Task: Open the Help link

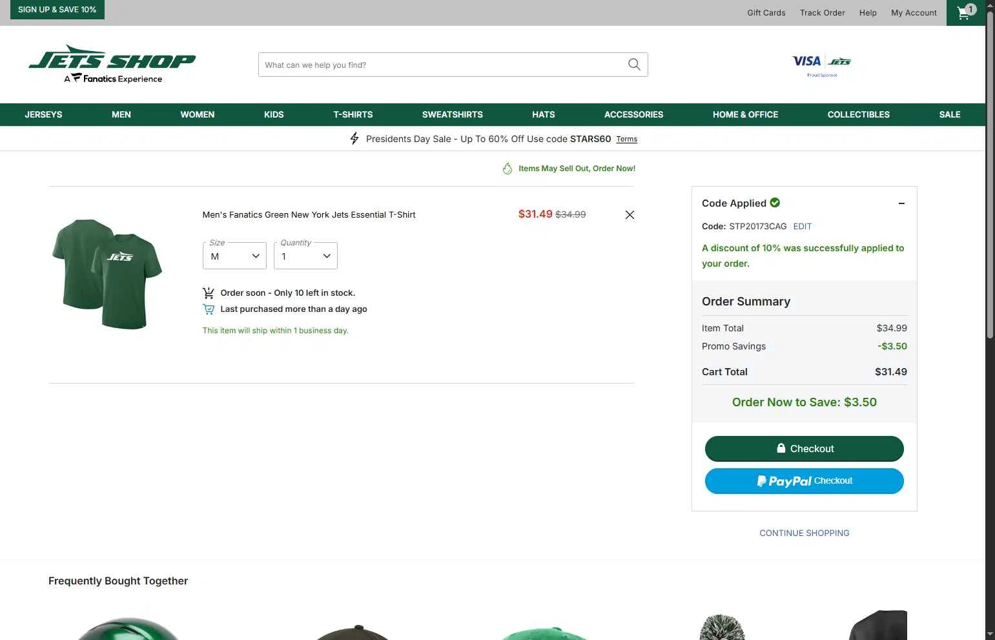Action: [868, 12]
